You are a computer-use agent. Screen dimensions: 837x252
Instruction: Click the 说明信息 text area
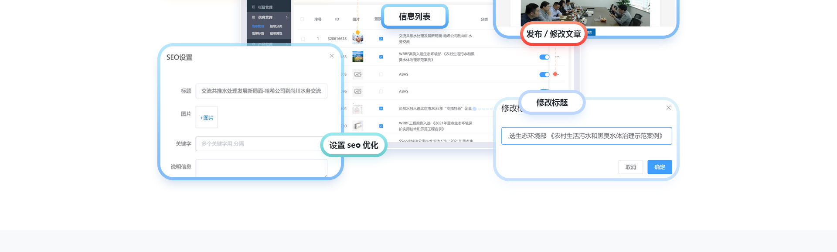262,168
